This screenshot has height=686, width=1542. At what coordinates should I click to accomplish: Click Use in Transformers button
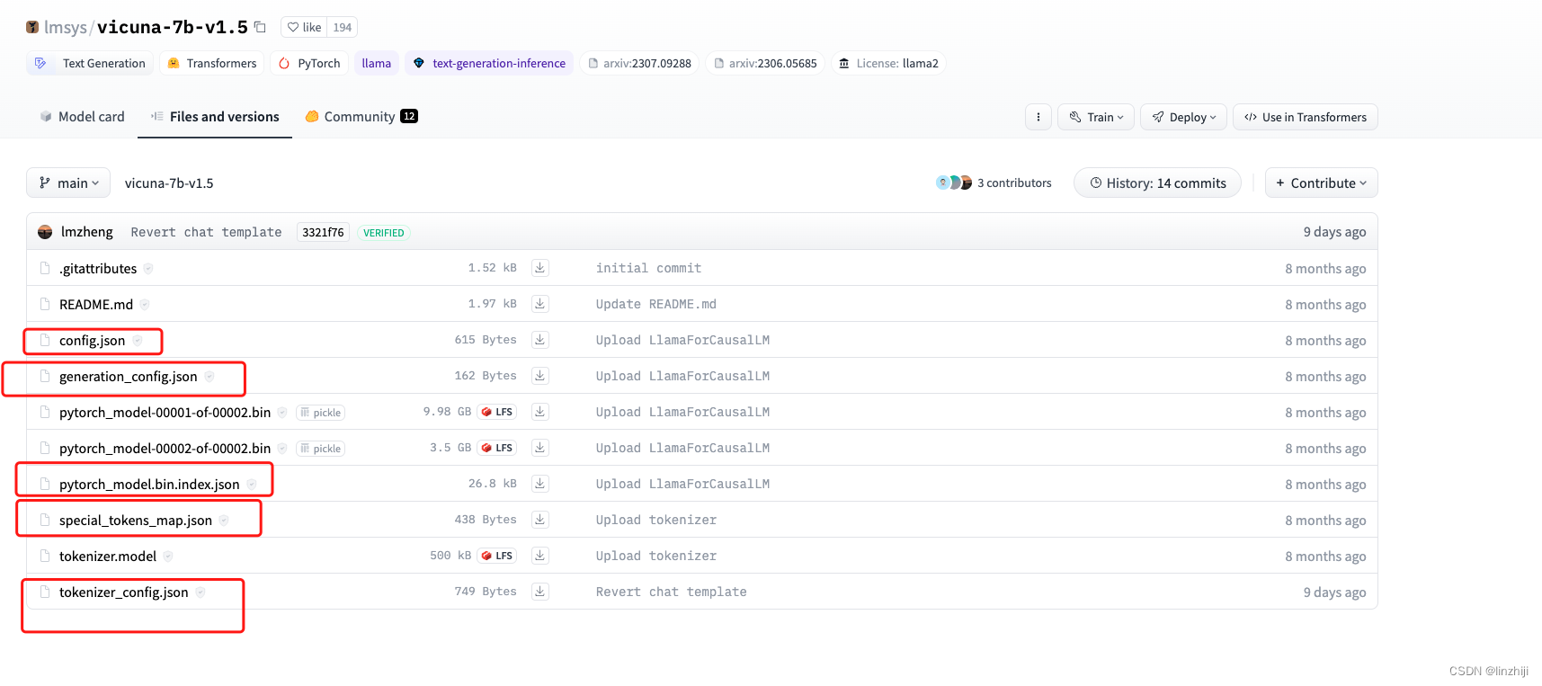pos(1306,117)
